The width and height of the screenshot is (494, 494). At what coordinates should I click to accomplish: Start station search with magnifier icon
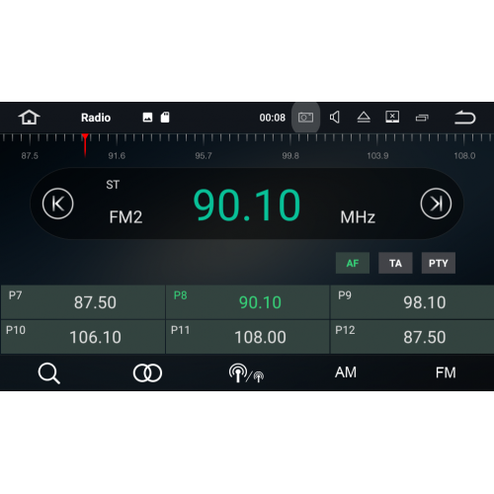click(49, 373)
